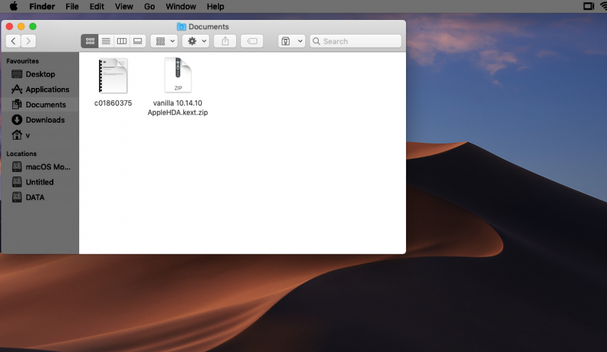Click the Favourites sidebar heading
Image resolution: width=607 pixels, height=352 pixels.
click(22, 61)
